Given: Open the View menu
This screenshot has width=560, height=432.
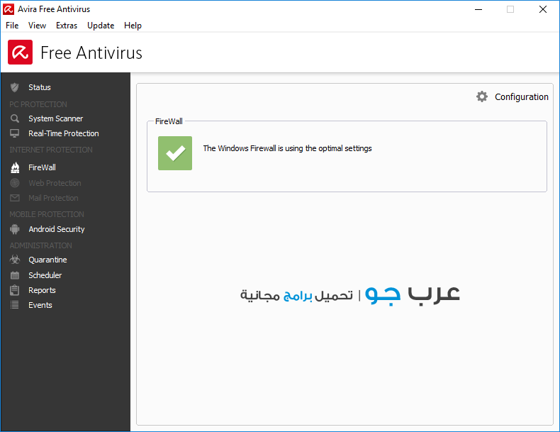Looking at the screenshot, I should [37, 26].
